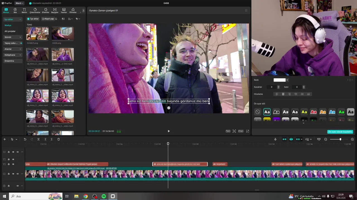Viewport: 357px width, 200px height.
Task: Click Ön ayar olarak kaydedin button
Action: click(340, 132)
